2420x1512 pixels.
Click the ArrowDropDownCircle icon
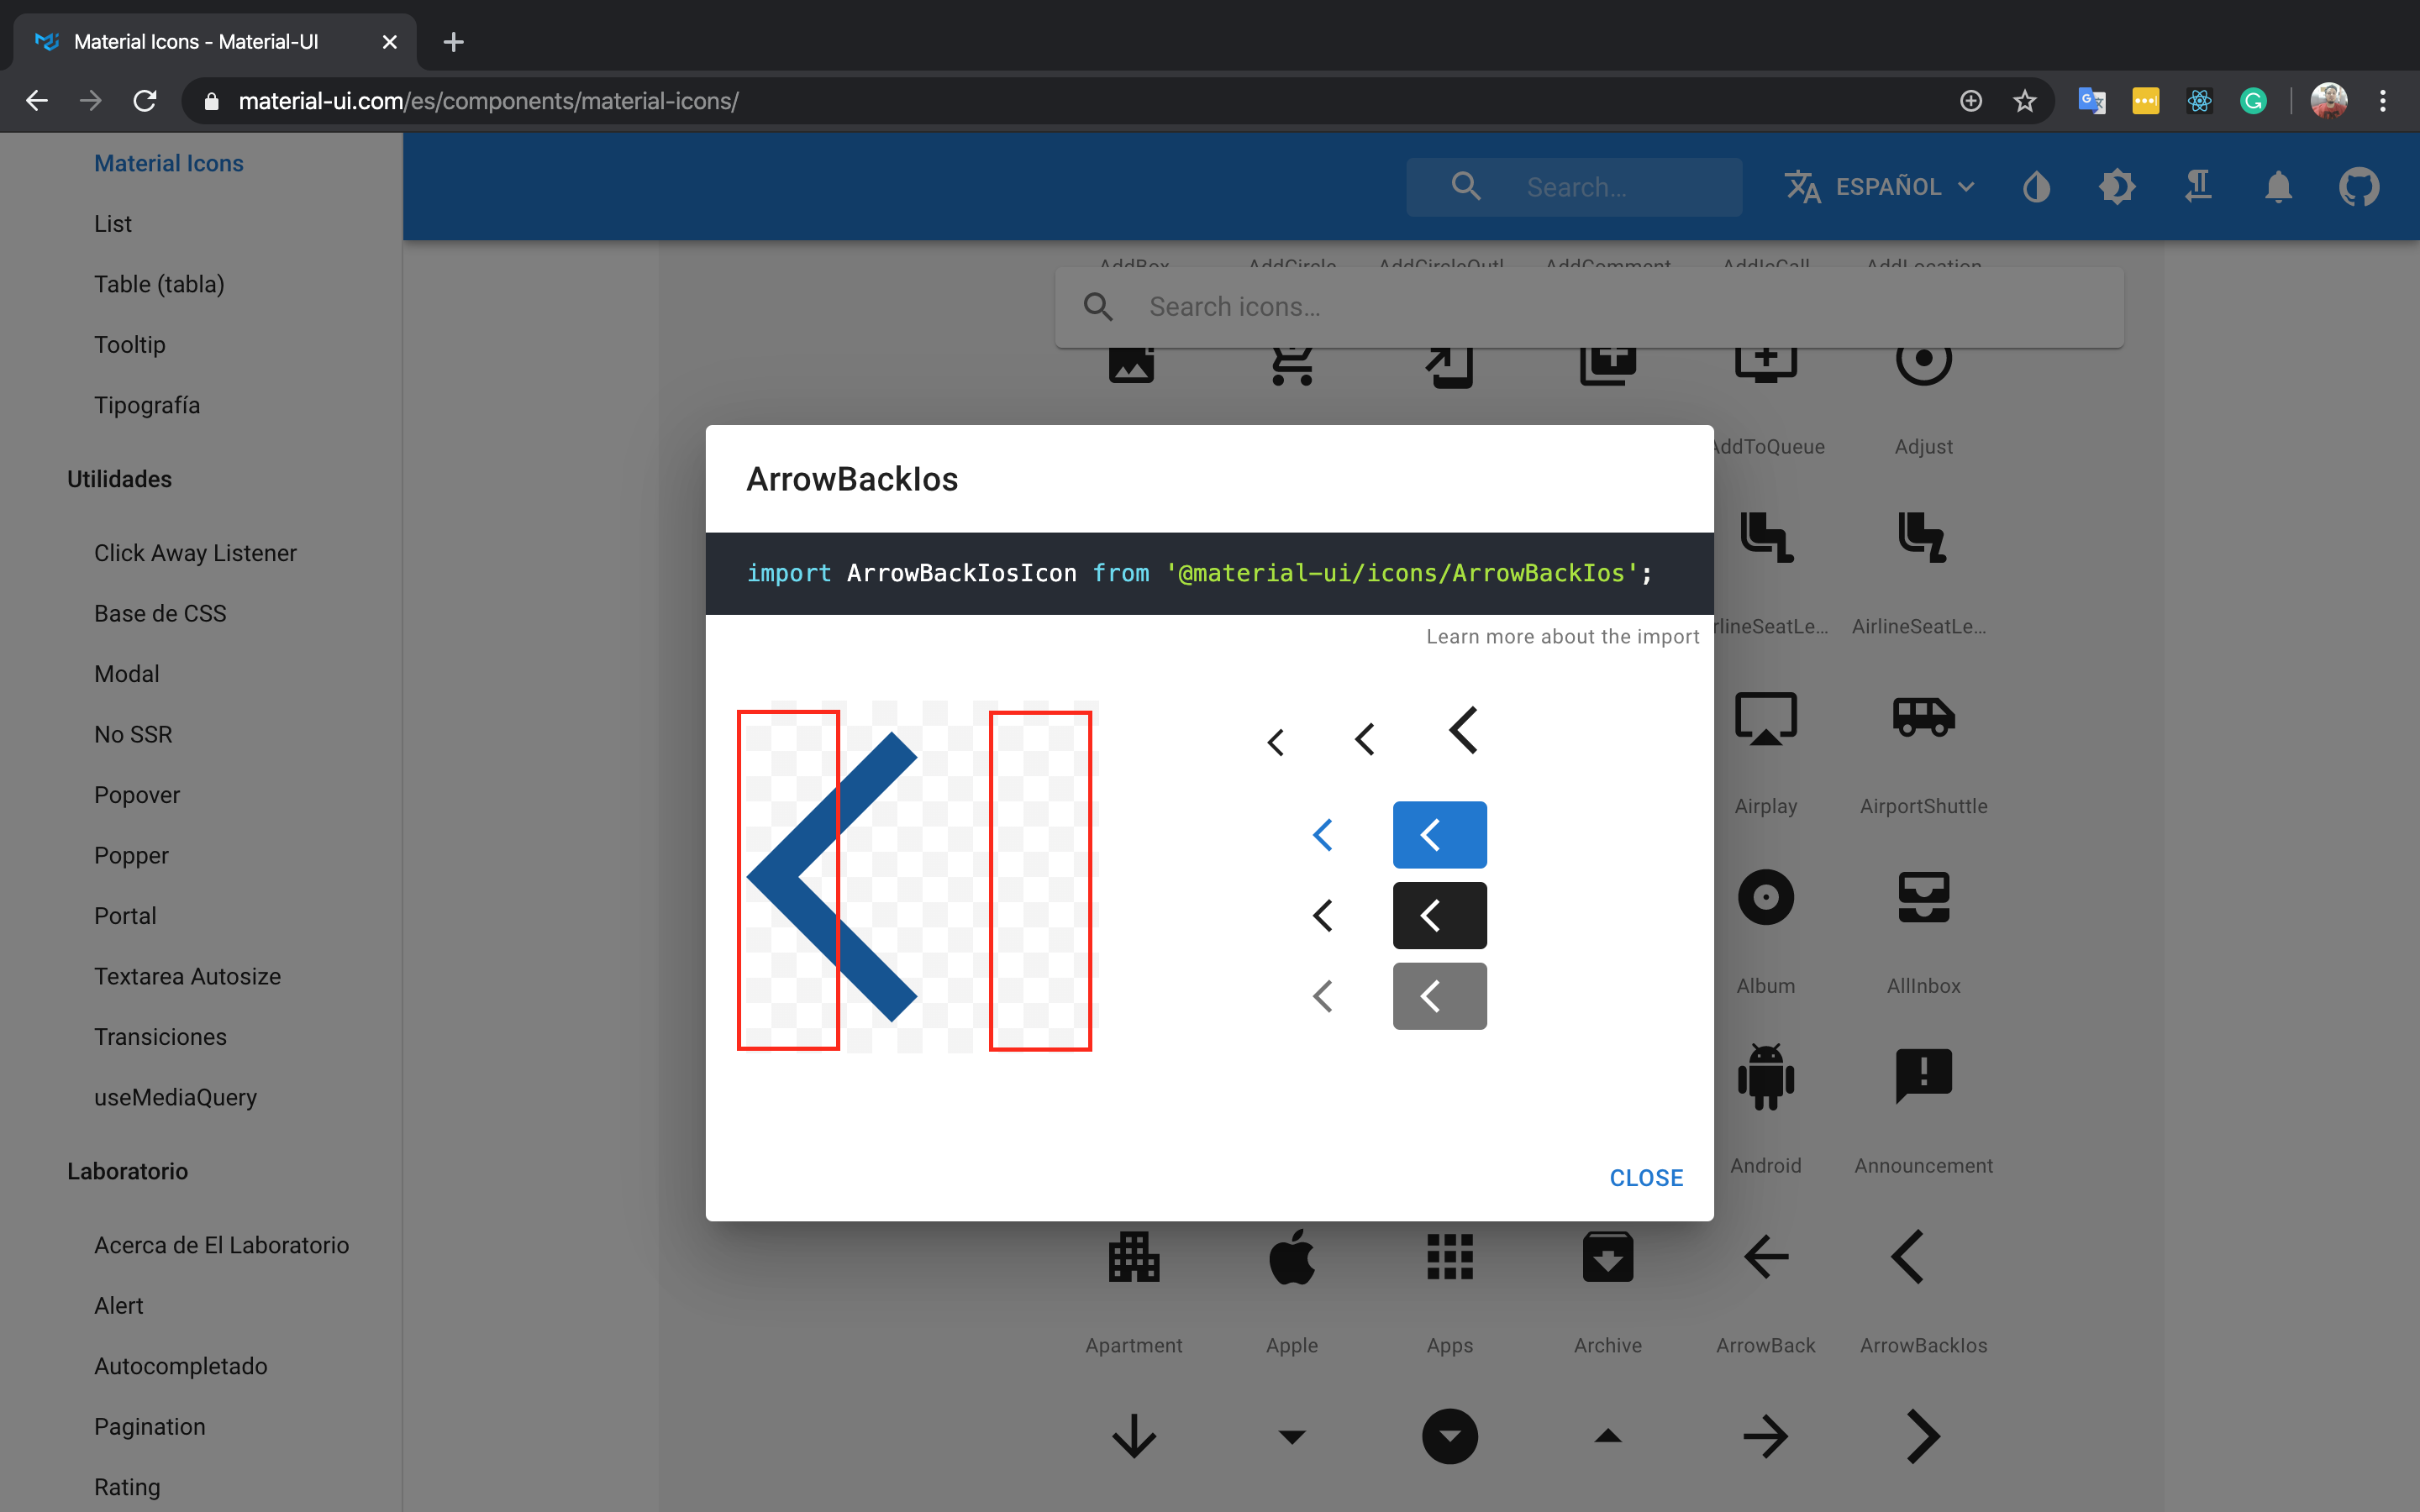click(1449, 1436)
